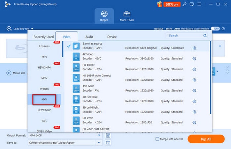Open settings gear for HD 1080P

(x=194, y=69)
